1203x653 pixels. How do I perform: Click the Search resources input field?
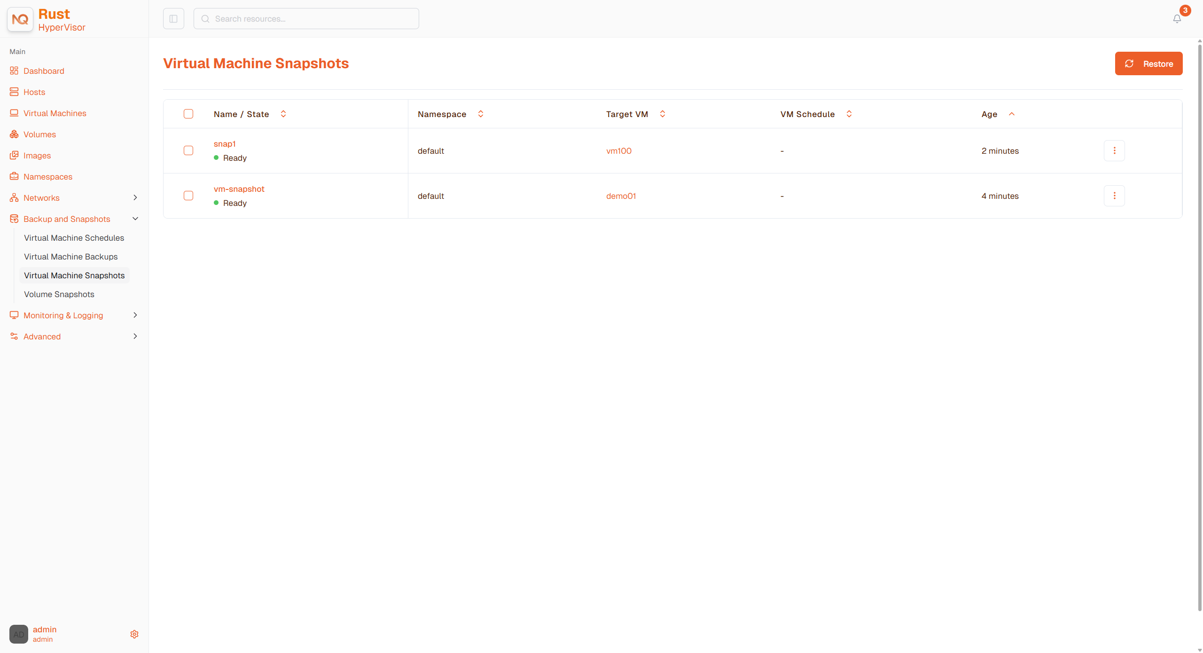click(x=306, y=19)
